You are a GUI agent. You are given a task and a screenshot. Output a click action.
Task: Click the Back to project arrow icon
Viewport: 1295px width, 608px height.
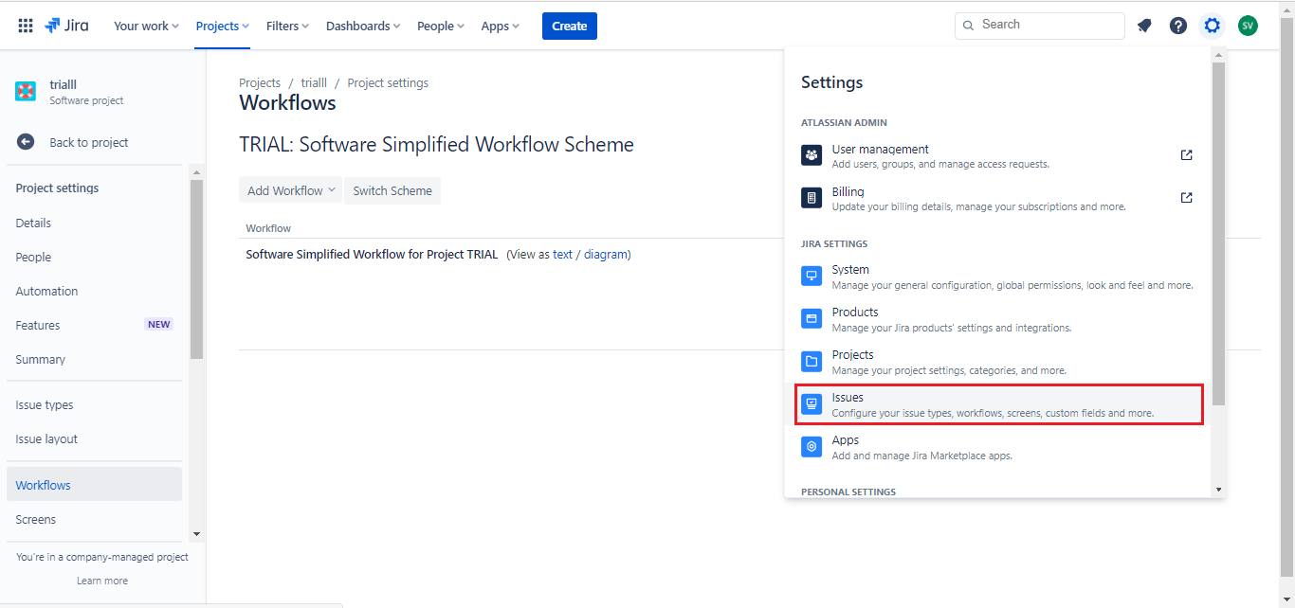click(26, 142)
